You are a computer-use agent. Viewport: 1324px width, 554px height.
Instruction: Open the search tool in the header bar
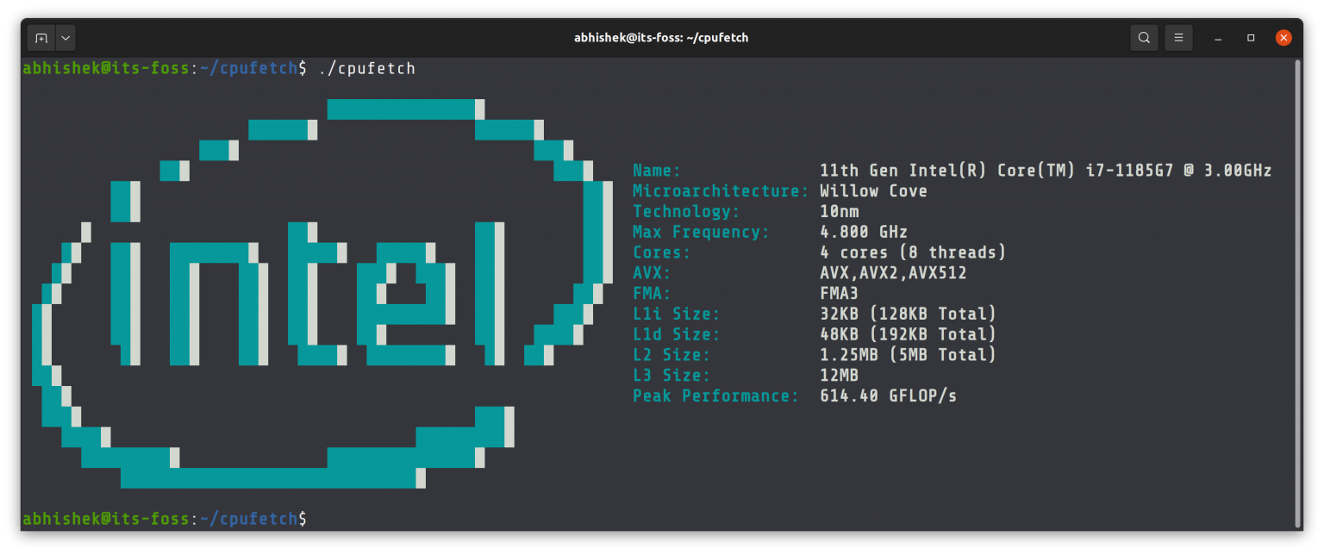pyautogui.click(x=1144, y=37)
